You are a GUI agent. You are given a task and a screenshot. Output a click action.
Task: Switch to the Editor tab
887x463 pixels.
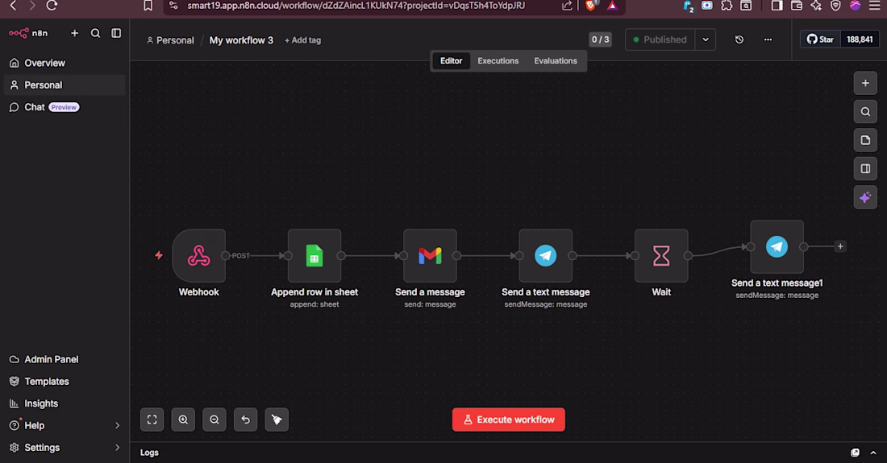click(451, 60)
